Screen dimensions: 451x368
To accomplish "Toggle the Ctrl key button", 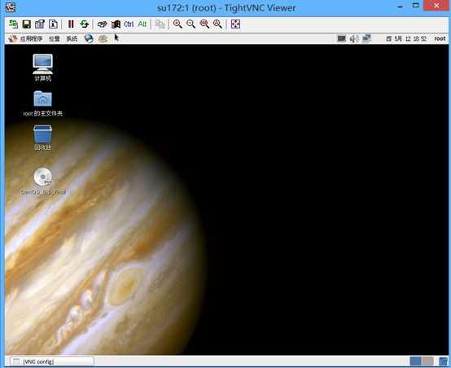I will (x=129, y=24).
